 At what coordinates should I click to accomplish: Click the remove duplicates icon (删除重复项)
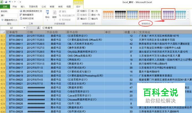click(21, 15)
